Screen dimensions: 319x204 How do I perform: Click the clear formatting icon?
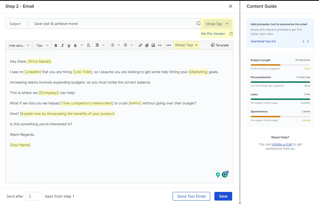coord(88,45)
